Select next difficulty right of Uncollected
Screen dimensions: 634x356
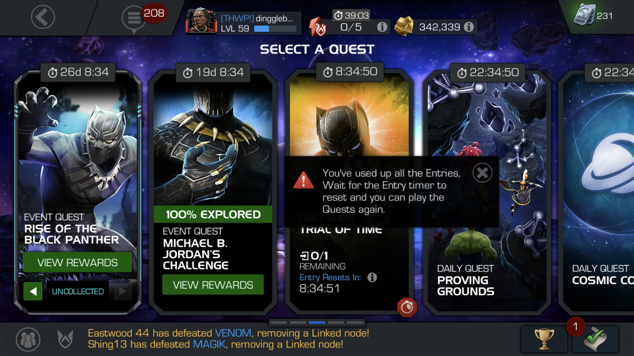coord(123,291)
